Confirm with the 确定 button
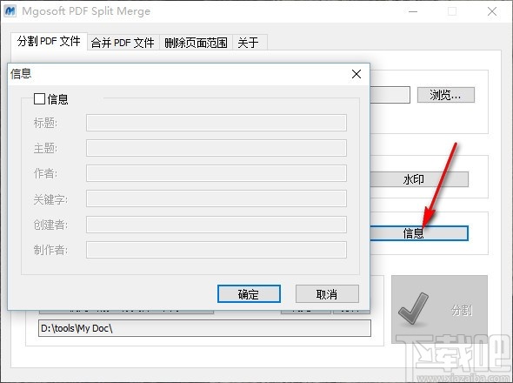513x383 pixels. [x=249, y=293]
